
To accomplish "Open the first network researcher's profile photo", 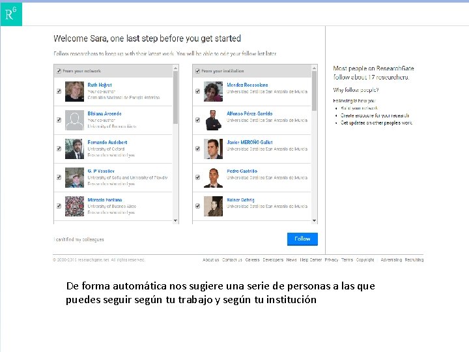I will tap(74, 92).
